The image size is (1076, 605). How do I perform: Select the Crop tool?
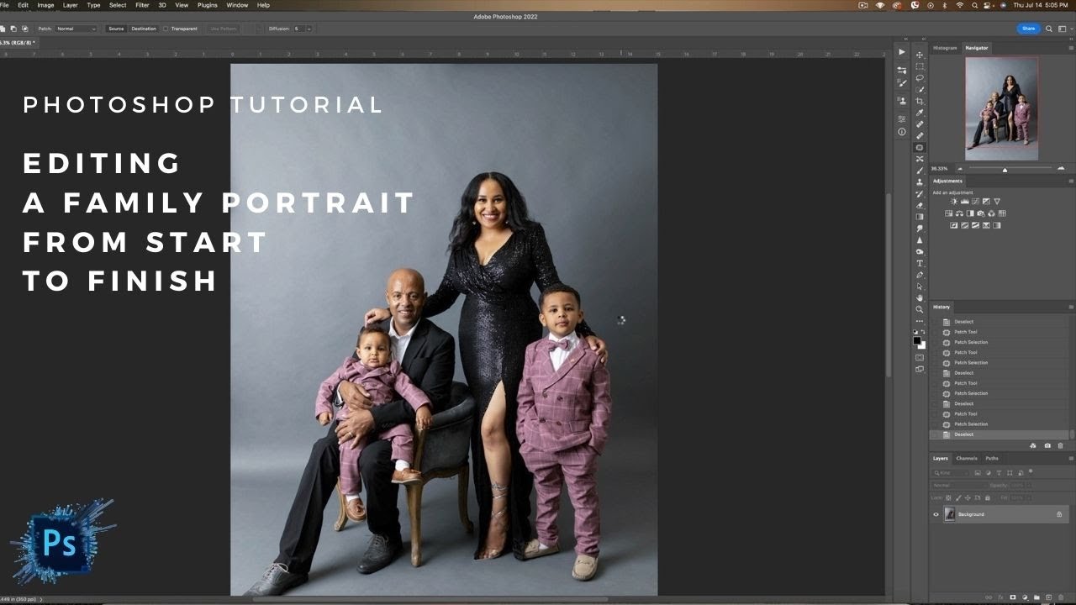(x=920, y=101)
